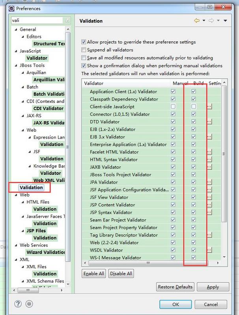
Task: Select Validator under JavaScript
Action: click(37, 58)
